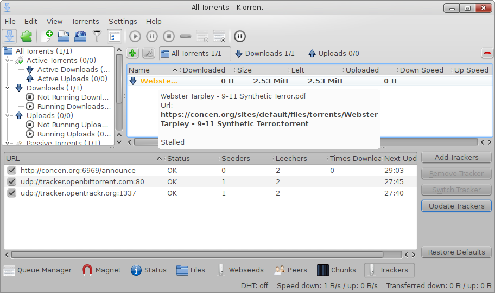Collapse the Active Torrents tree node
This screenshot has height=293, width=495.
coord(8,60)
